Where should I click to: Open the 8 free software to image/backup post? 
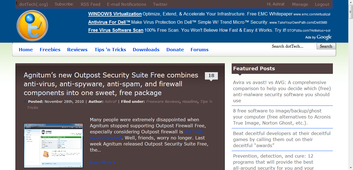pyautogui.click(x=282, y=117)
